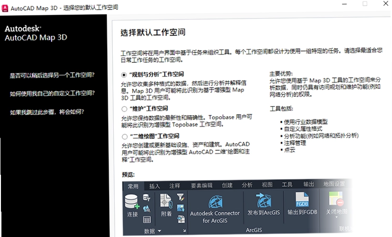Image resolution: width=392 pixels, height=237 pixels.
Task: Open the 分析 ribbon tab
Action: click(x=247, y=185)
